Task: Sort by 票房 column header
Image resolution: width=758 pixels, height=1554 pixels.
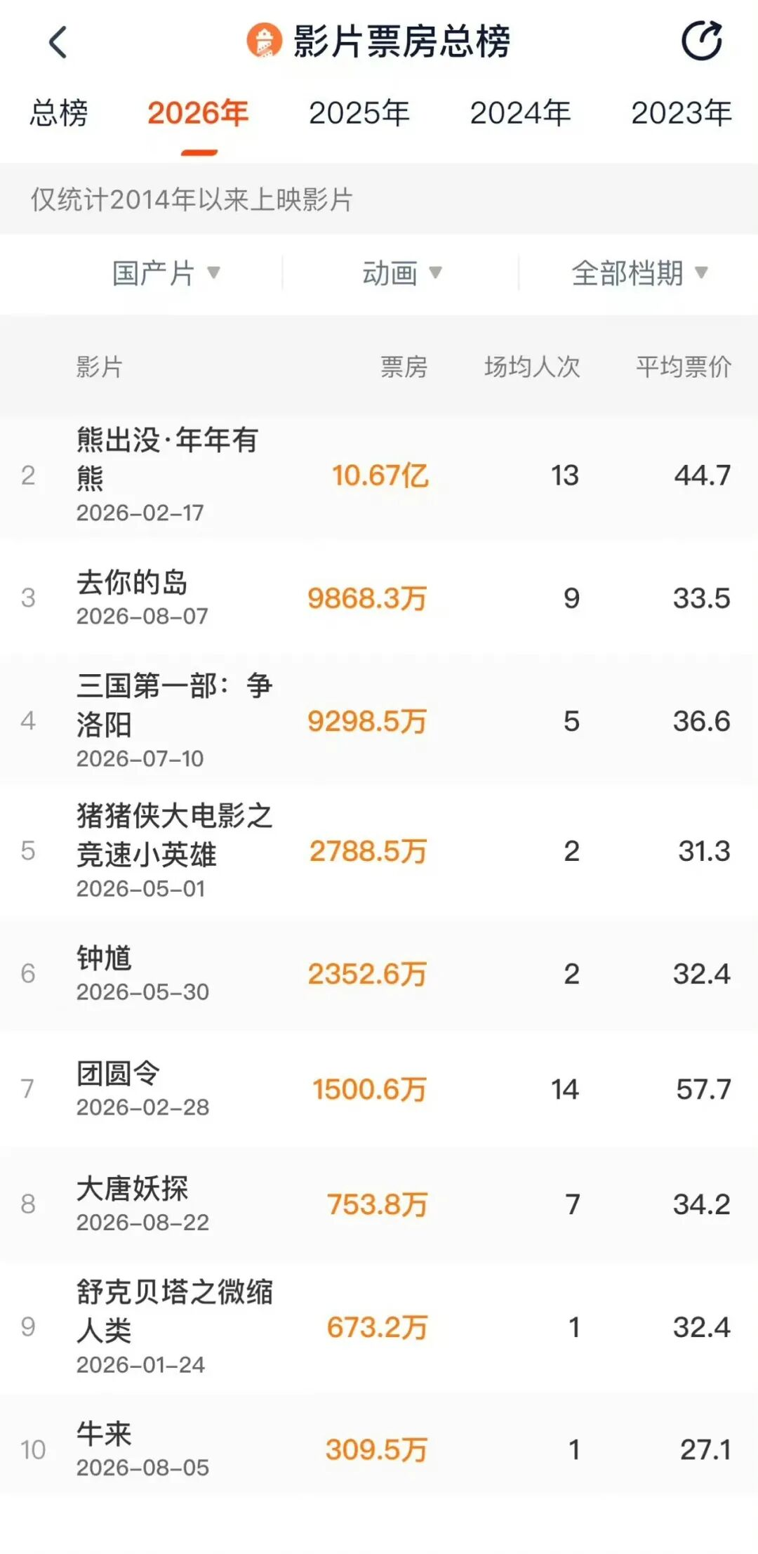Action: 404,367
